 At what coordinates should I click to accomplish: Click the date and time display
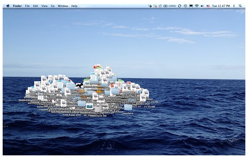pyautogui.click(x=221, y=6)
